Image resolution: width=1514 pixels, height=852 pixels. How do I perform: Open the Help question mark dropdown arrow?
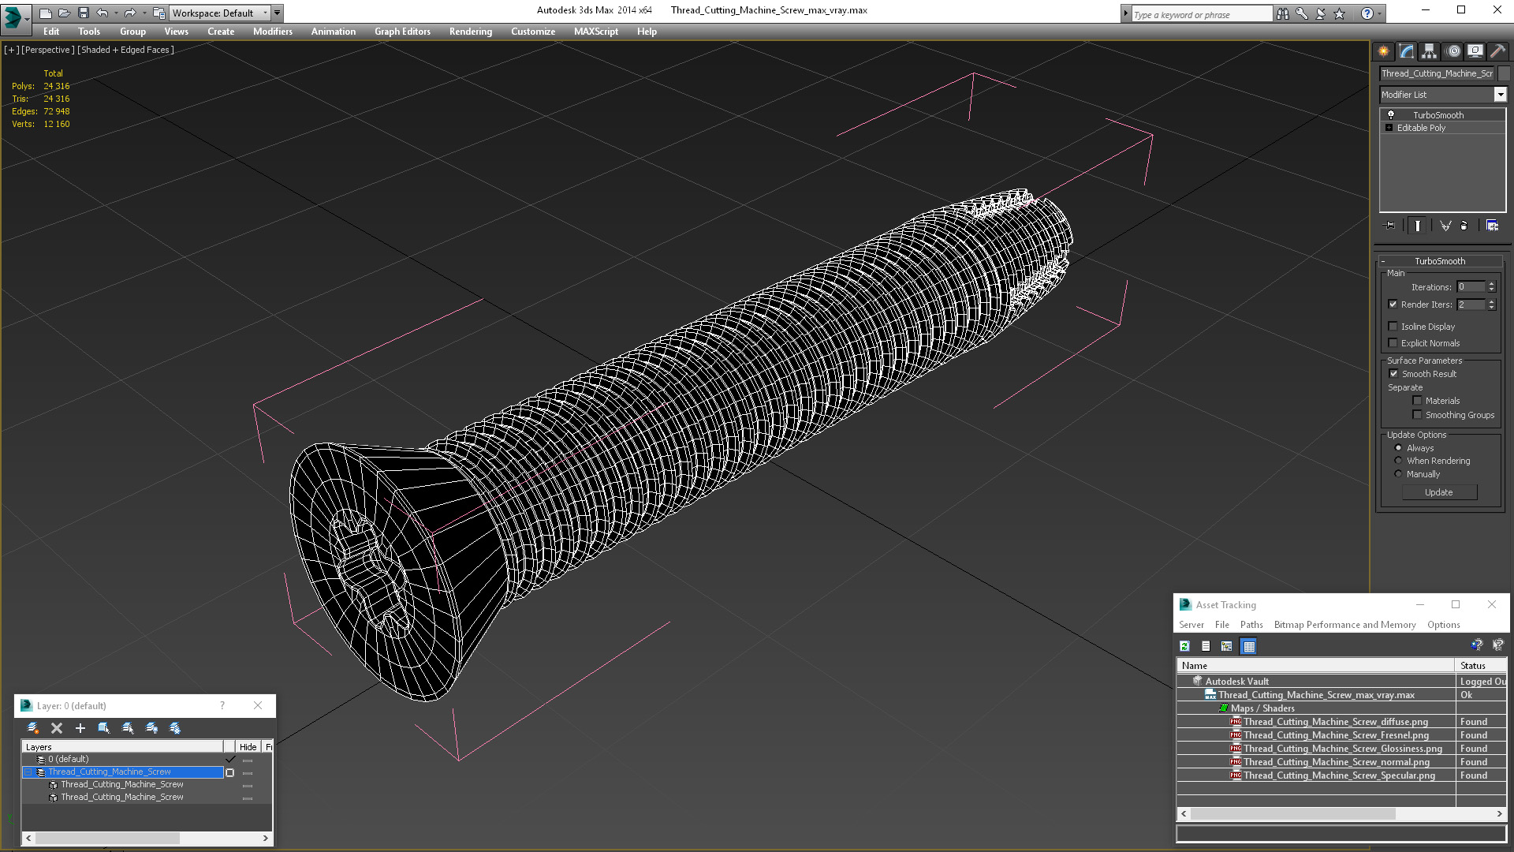[x=1379, y=13]
